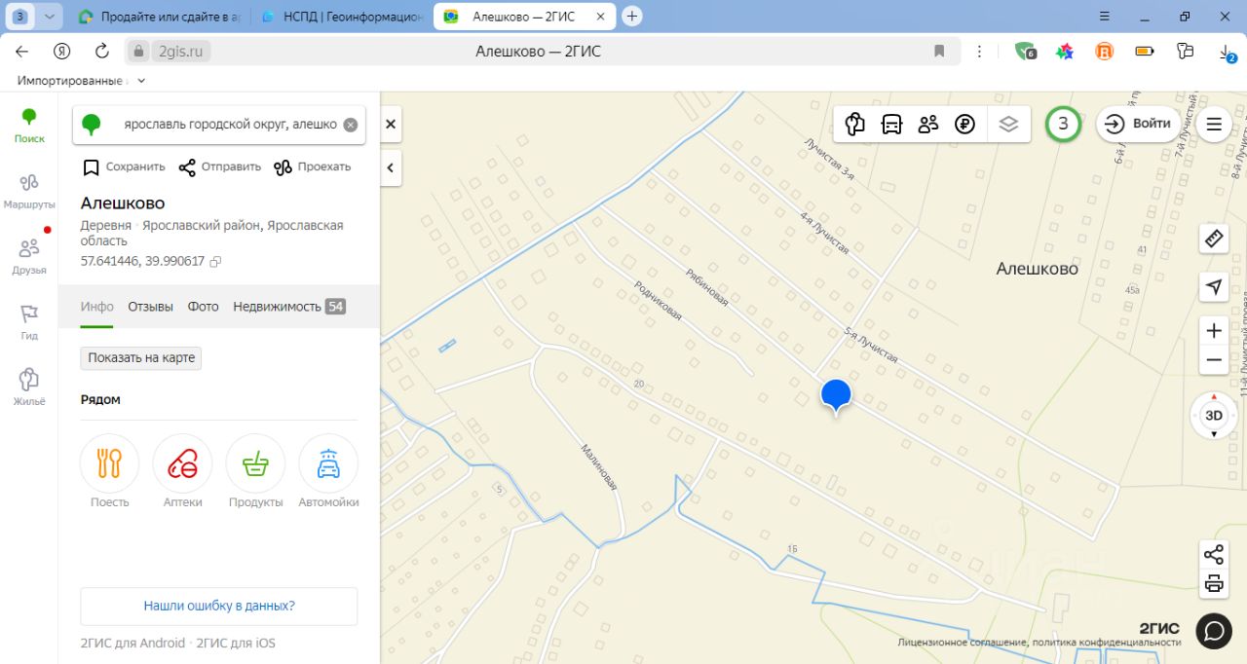Open the Жильё section in the sidebar
The image size is (1247, 664).
(x=29, y=387)
